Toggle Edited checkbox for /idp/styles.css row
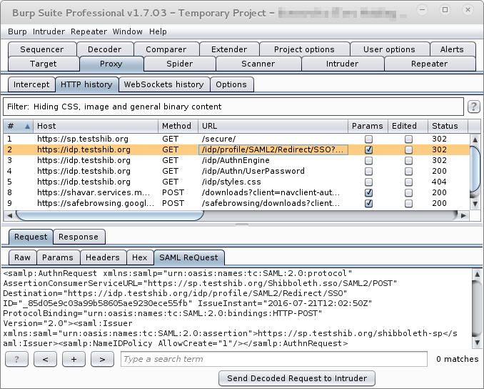Viewport: 484px width, 389px height. click(408, 182)
